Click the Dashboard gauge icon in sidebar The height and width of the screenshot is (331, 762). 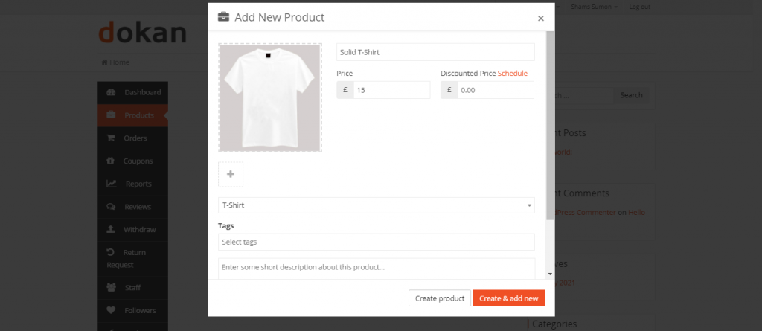111,92
